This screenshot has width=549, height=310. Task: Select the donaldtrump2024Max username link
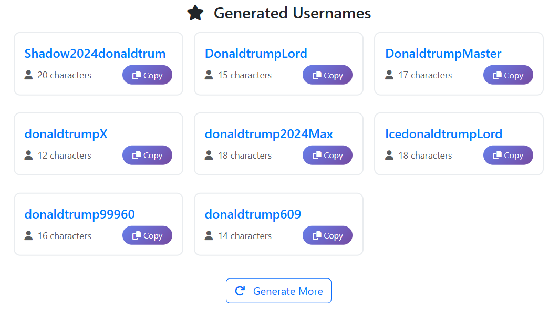tap(268, 133)
